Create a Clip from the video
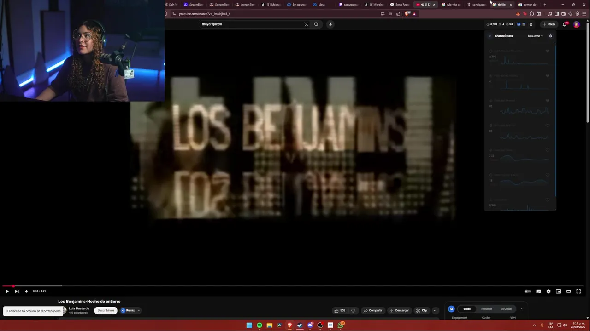The width and height of the screenshot is (590, 331). (x=422, y=310)
